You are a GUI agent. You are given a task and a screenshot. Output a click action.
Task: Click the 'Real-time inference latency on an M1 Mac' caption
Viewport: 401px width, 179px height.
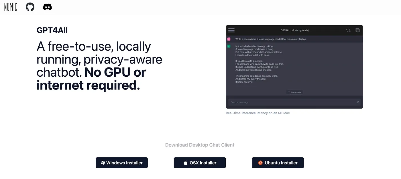pyautogui.click(x=258, y=113)
